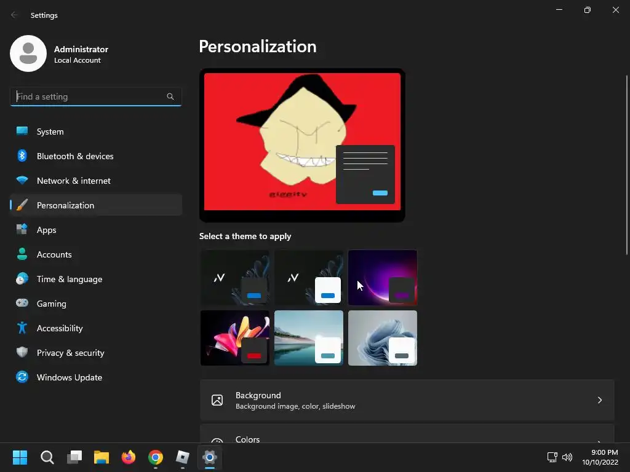Launch File Explorer from taskbar

pyautogui.click(x=102, y=457)
